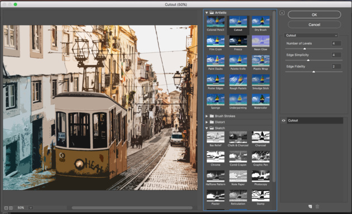Click the Edge Fidelity value field
Image resolution: width=352 pixels, height=214 pixels.
tap(336, 66)
